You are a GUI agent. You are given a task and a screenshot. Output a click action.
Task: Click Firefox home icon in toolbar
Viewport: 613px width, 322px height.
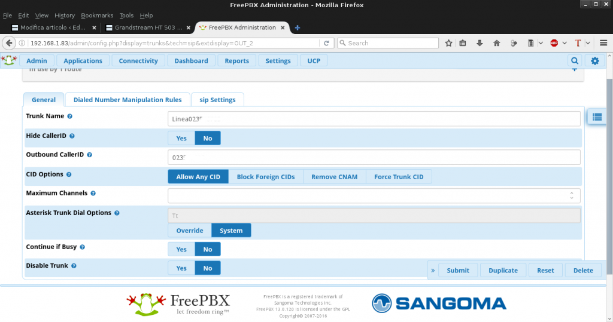pyautogui.click(x=497, y=43)
